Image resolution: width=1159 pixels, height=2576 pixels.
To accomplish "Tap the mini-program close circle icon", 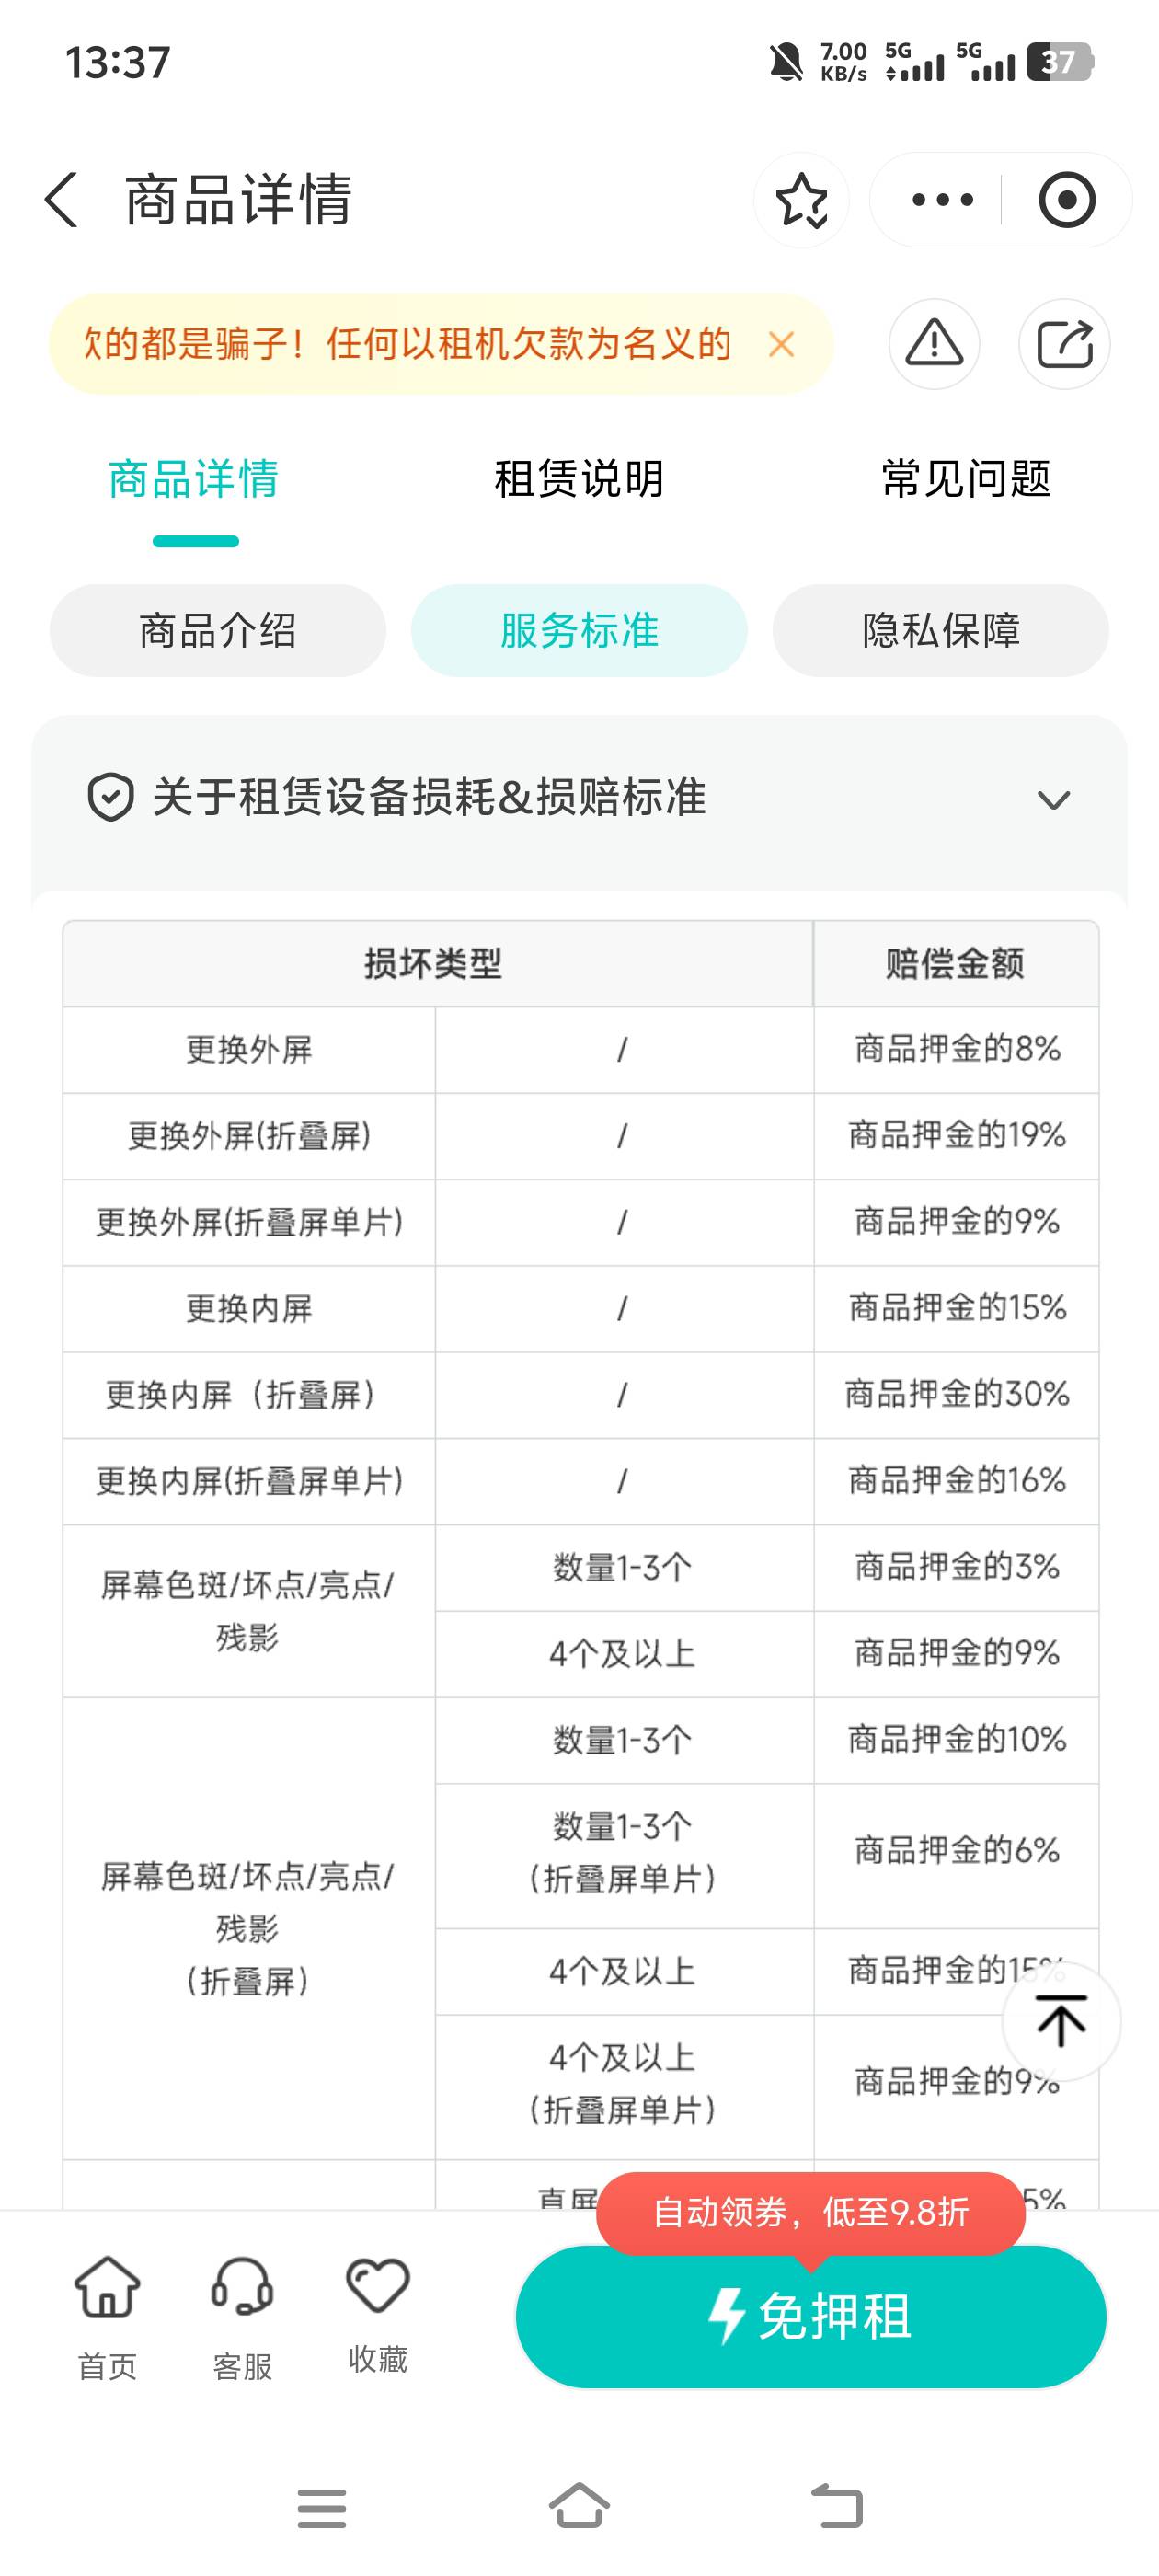I will coord(1067,200).
